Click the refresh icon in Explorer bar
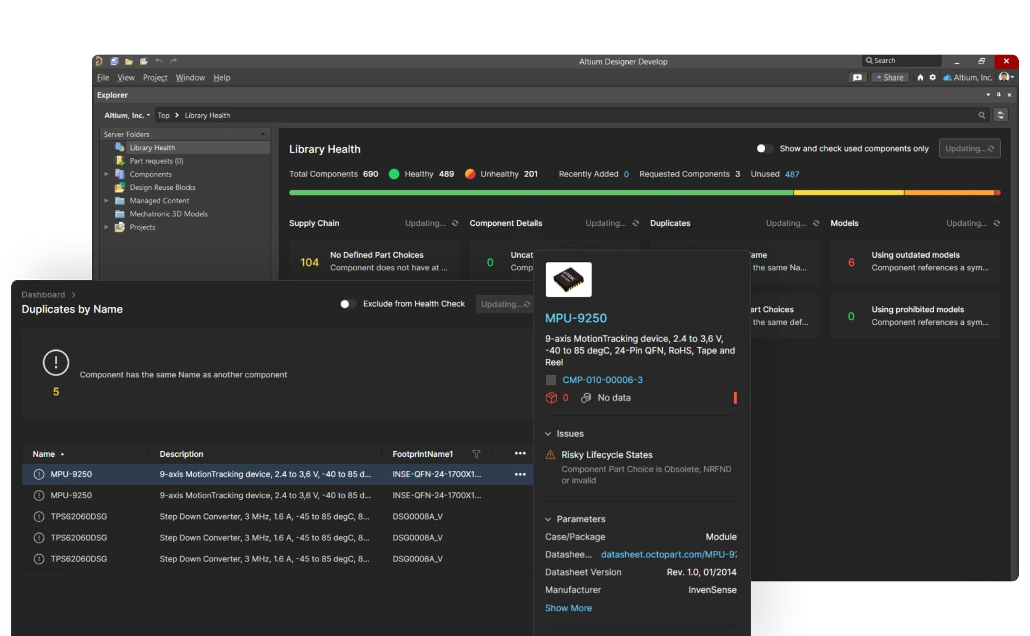This screenshot has width=1030, height=636. pos(1000,115)
